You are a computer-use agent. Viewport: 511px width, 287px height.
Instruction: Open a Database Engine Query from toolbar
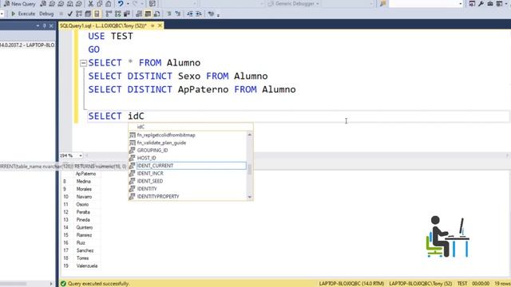(42, 3)
